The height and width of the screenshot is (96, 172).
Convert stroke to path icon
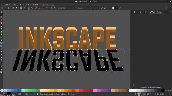point(55,8)
